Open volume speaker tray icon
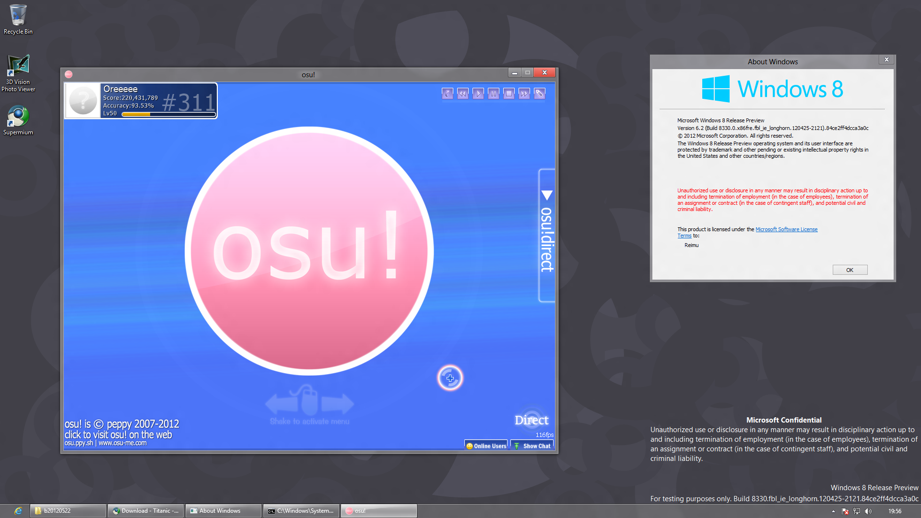The image size is (921, 518). coord(868,511)
